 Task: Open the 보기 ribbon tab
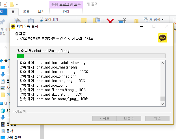click(41, 12)
